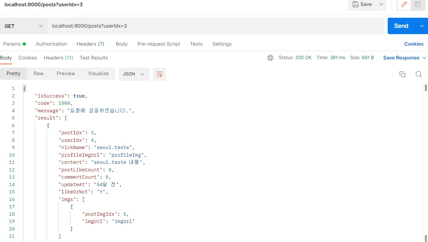Image resolution: width=428 pixels, height=242 pixels.
Task: Open the request Body tab
Action: 122,44
